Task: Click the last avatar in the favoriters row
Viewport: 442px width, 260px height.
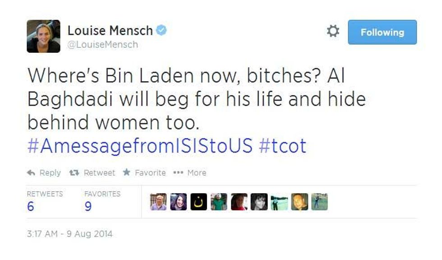Action: pyautogui.click(x=319, y=202)
